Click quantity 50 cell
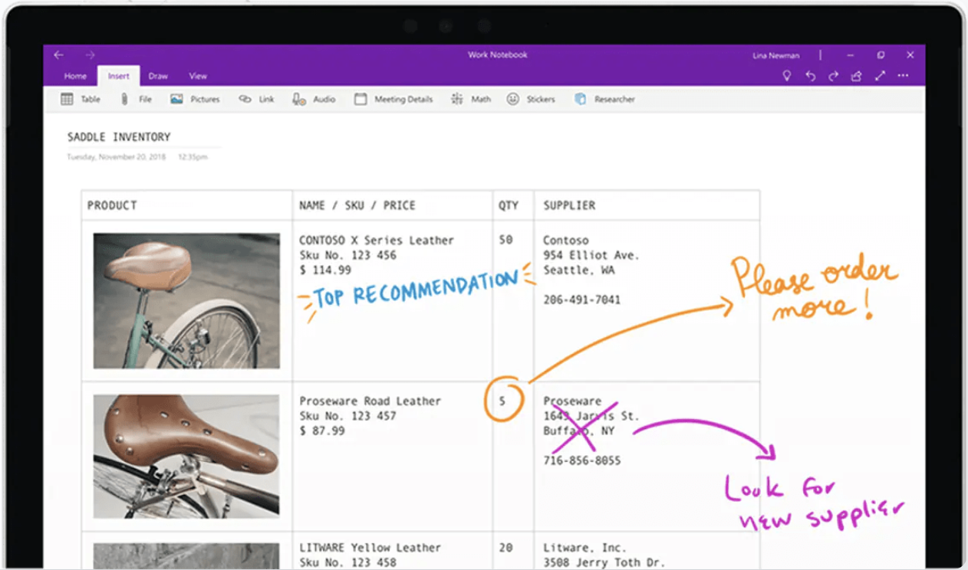The width and height of the screenshot is (968, 570). point(505,241)
